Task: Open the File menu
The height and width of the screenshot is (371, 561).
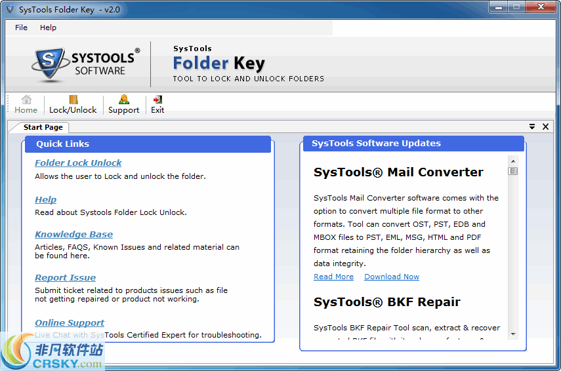Action: pyautogui.click(x=21, y=28)
